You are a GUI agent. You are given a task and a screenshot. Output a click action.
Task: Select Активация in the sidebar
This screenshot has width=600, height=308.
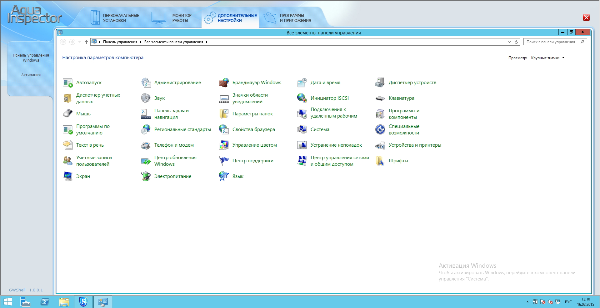tap(31, 75)
